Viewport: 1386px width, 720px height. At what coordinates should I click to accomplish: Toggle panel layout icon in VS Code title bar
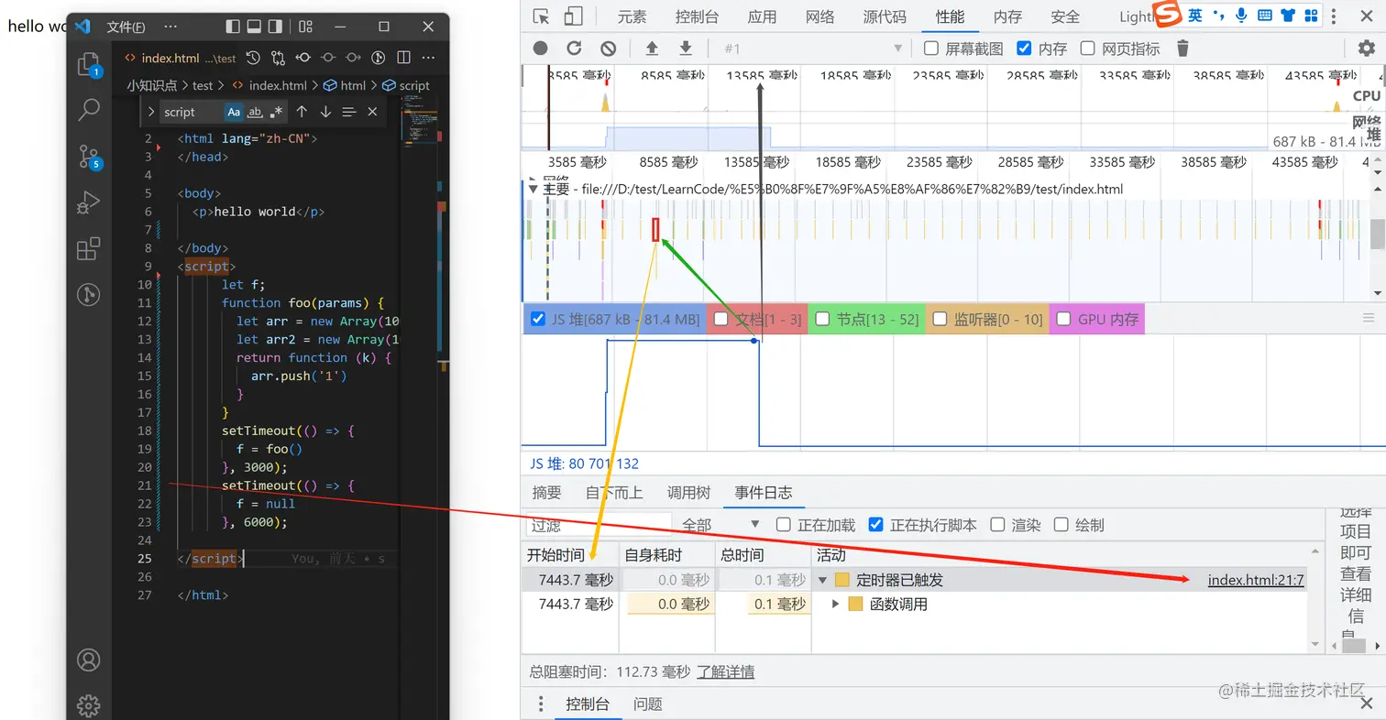pyautogui.click(x=254, y=27)
